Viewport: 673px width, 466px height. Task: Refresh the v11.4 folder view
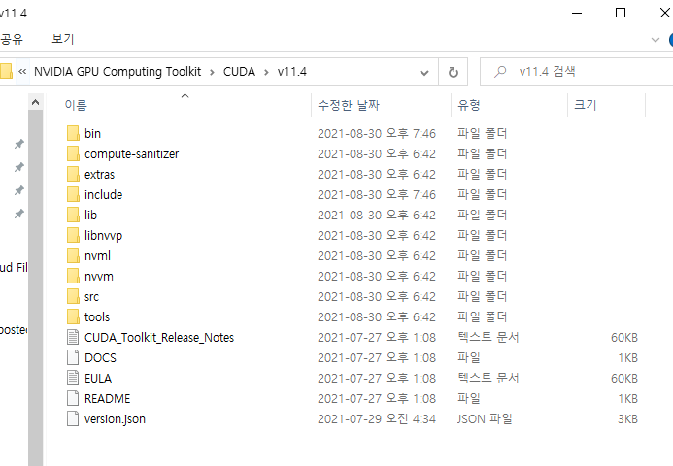(454, 72)
